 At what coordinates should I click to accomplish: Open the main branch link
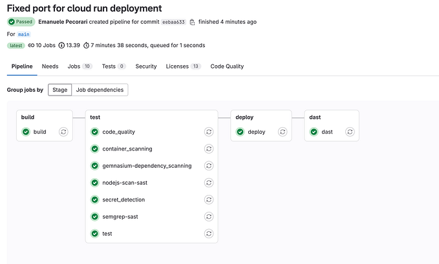[24, 34]
